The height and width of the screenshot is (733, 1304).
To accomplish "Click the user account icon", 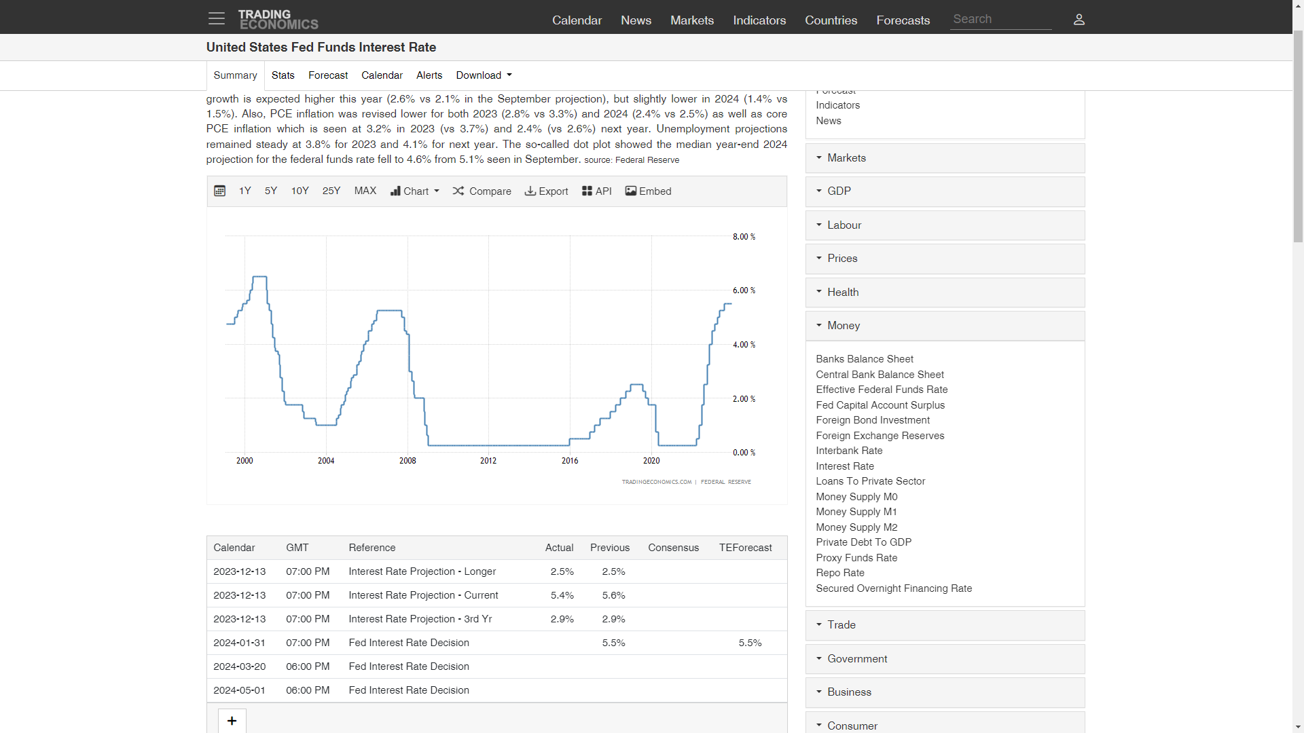I will (x=1079, y=19).
